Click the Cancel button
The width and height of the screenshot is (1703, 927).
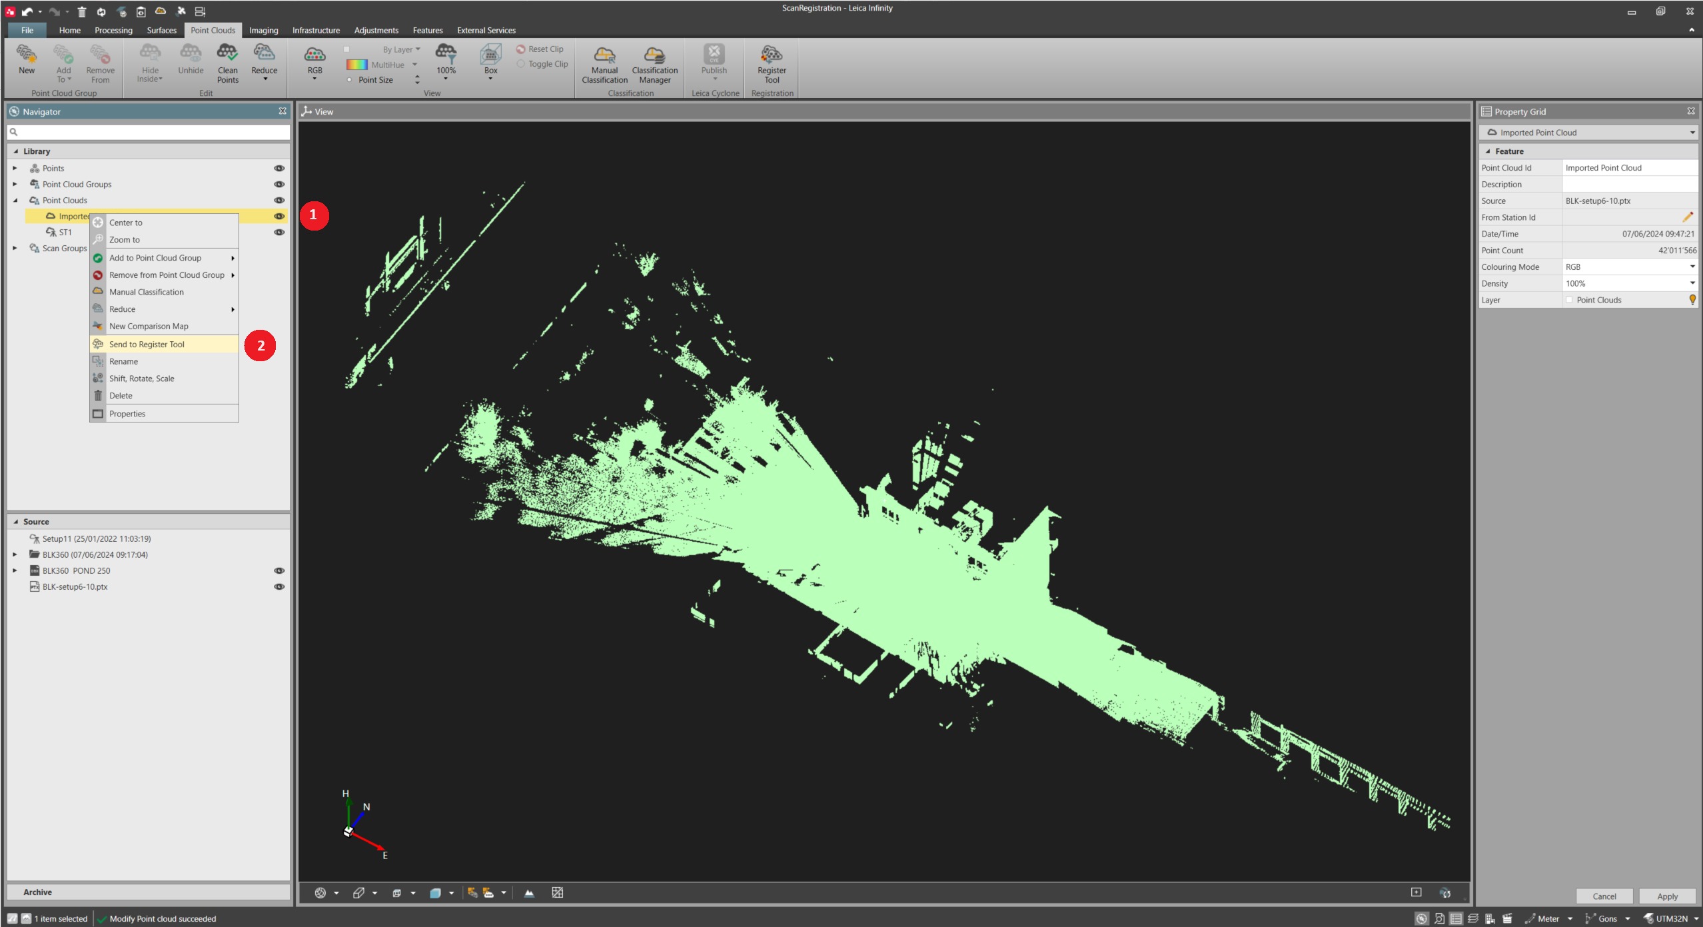point(1604,897)
